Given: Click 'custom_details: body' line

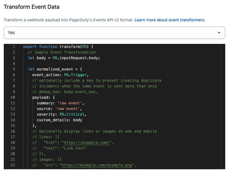Looking at the screenshot, I should click(x=59, y=120).
